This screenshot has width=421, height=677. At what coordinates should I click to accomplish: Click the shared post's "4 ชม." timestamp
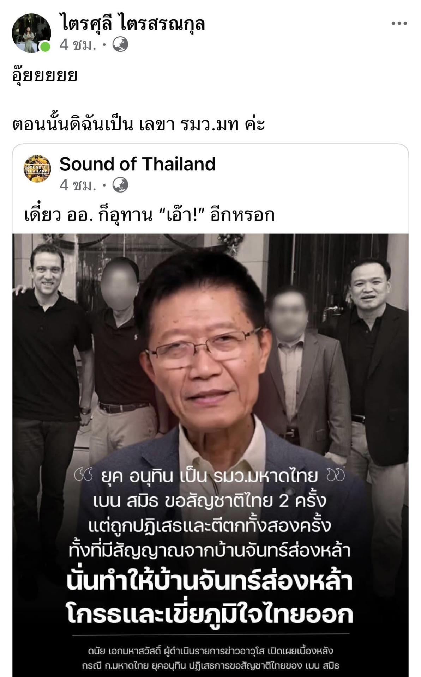click(x=78, y=185)
